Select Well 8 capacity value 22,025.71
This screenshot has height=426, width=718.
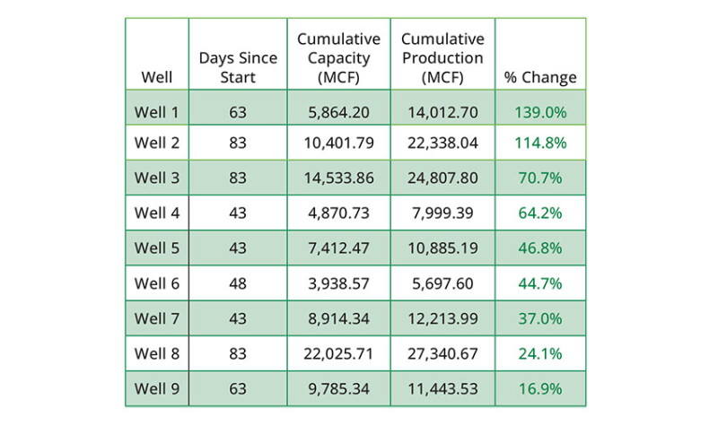[x=339, y=353]
